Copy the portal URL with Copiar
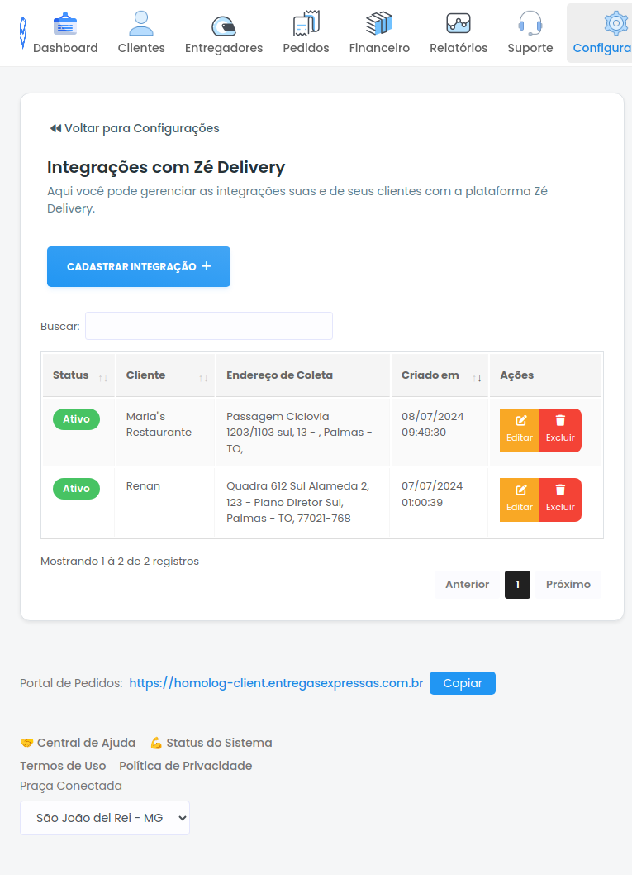Image resolution: width=632 pixels, height=875 pixels. coord(462,683)
